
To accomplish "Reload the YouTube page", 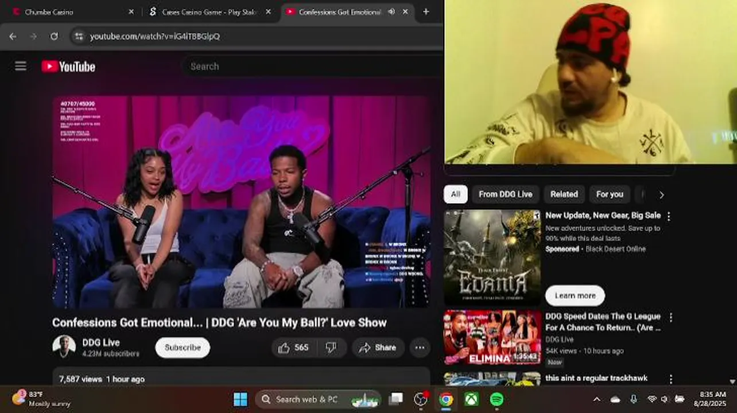I will coord(54,36).
